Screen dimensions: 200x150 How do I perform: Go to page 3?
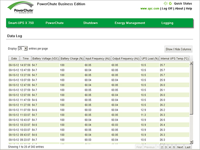click(166, 147)
